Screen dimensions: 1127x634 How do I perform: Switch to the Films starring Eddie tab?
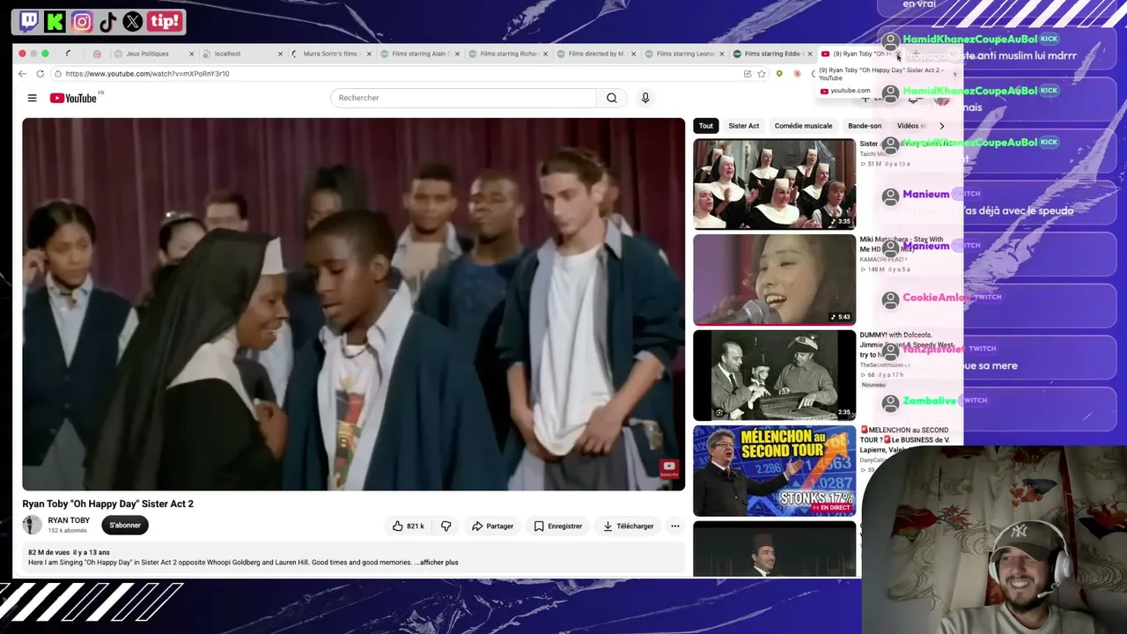pos(771,54)
